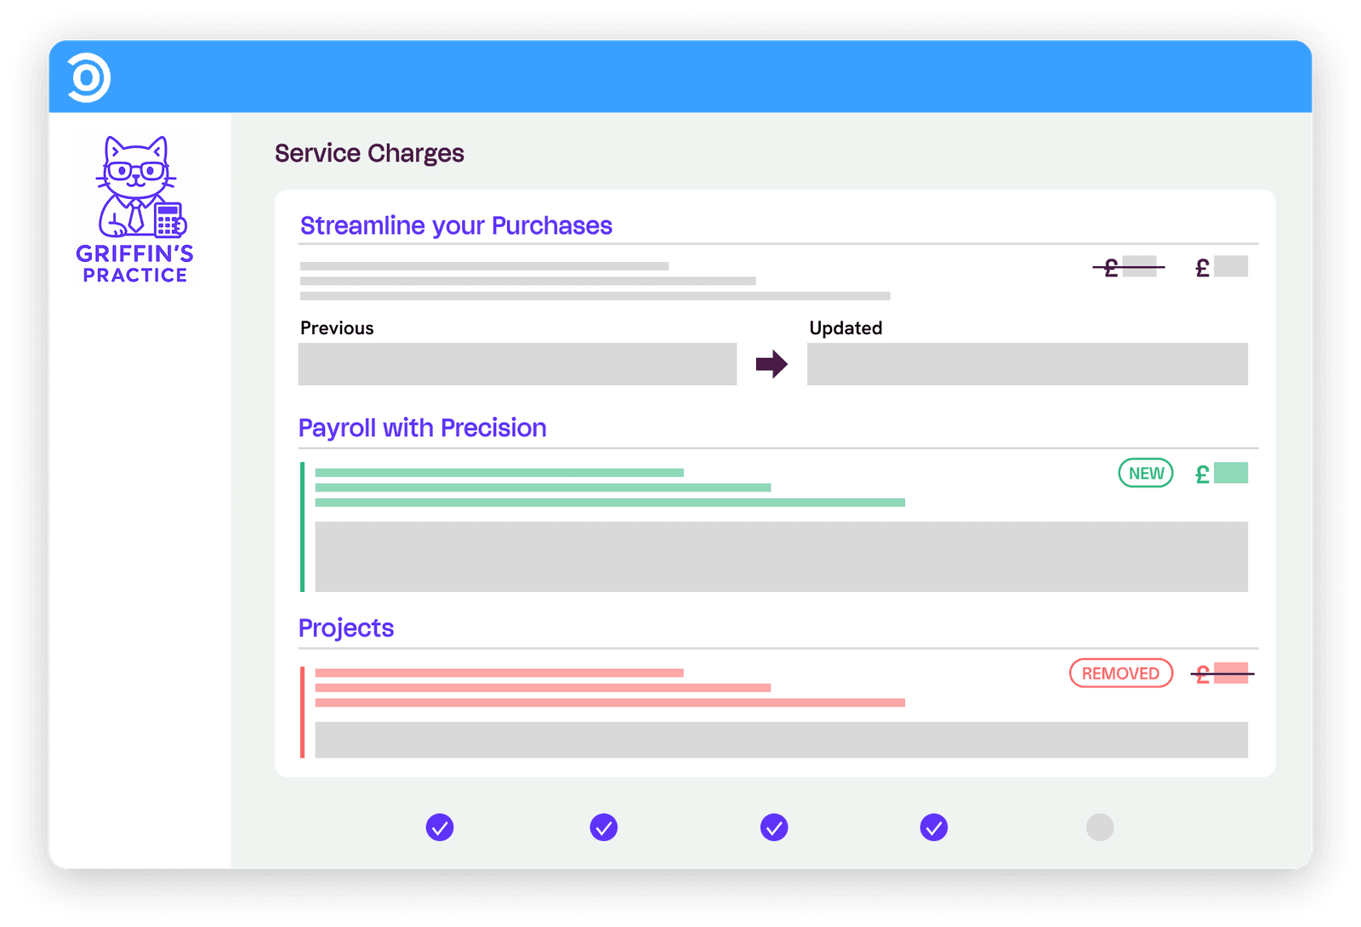The height and width of the screenshot is (927, 1361).
Task: Click the struck-through old price in Purchases
Action: tap(1129, 267)
